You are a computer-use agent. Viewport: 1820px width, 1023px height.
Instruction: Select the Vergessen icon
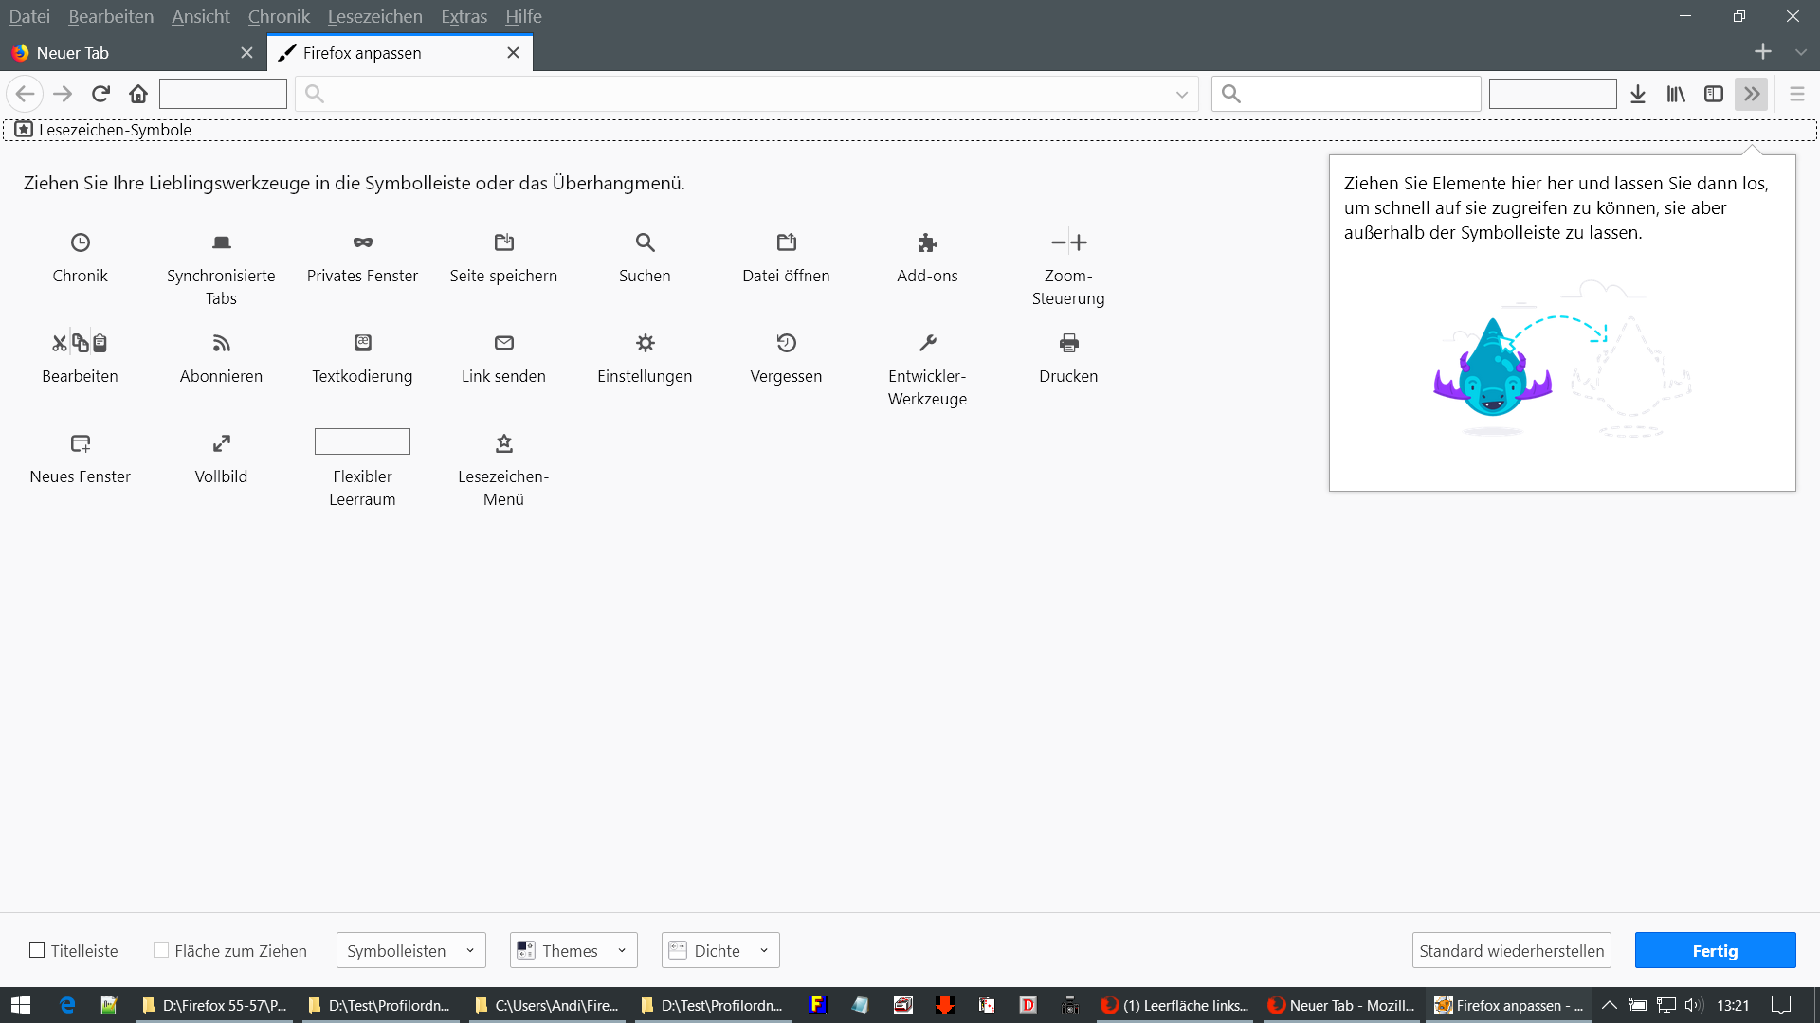pos(786,343)
